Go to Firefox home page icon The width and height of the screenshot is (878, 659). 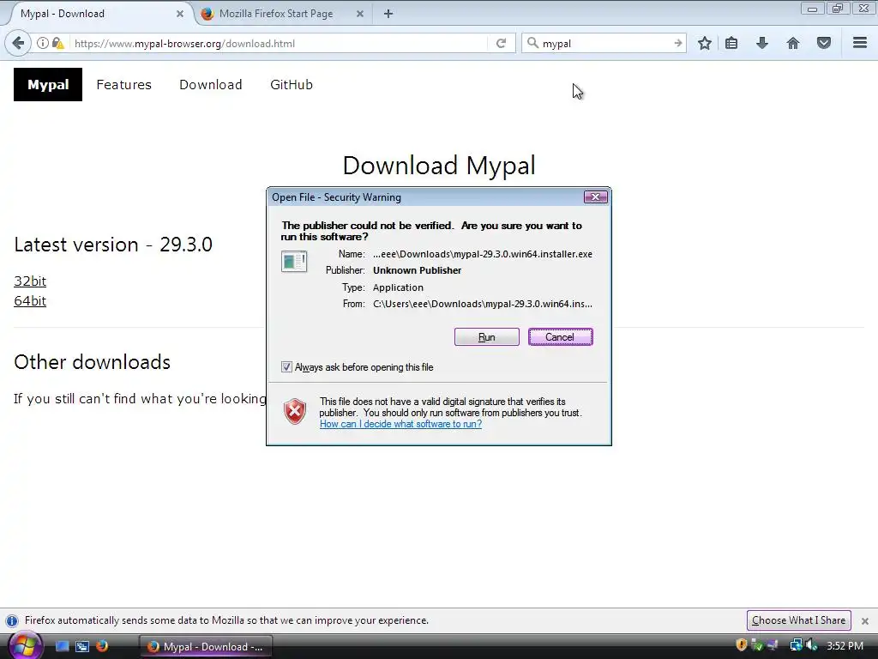(793, 43)
